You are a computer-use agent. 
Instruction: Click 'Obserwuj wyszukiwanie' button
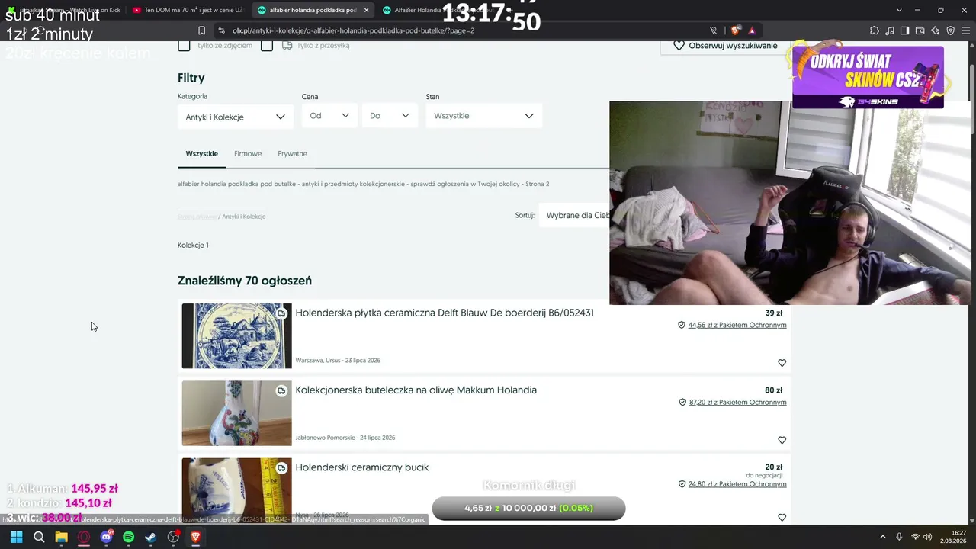pos(725,46)
